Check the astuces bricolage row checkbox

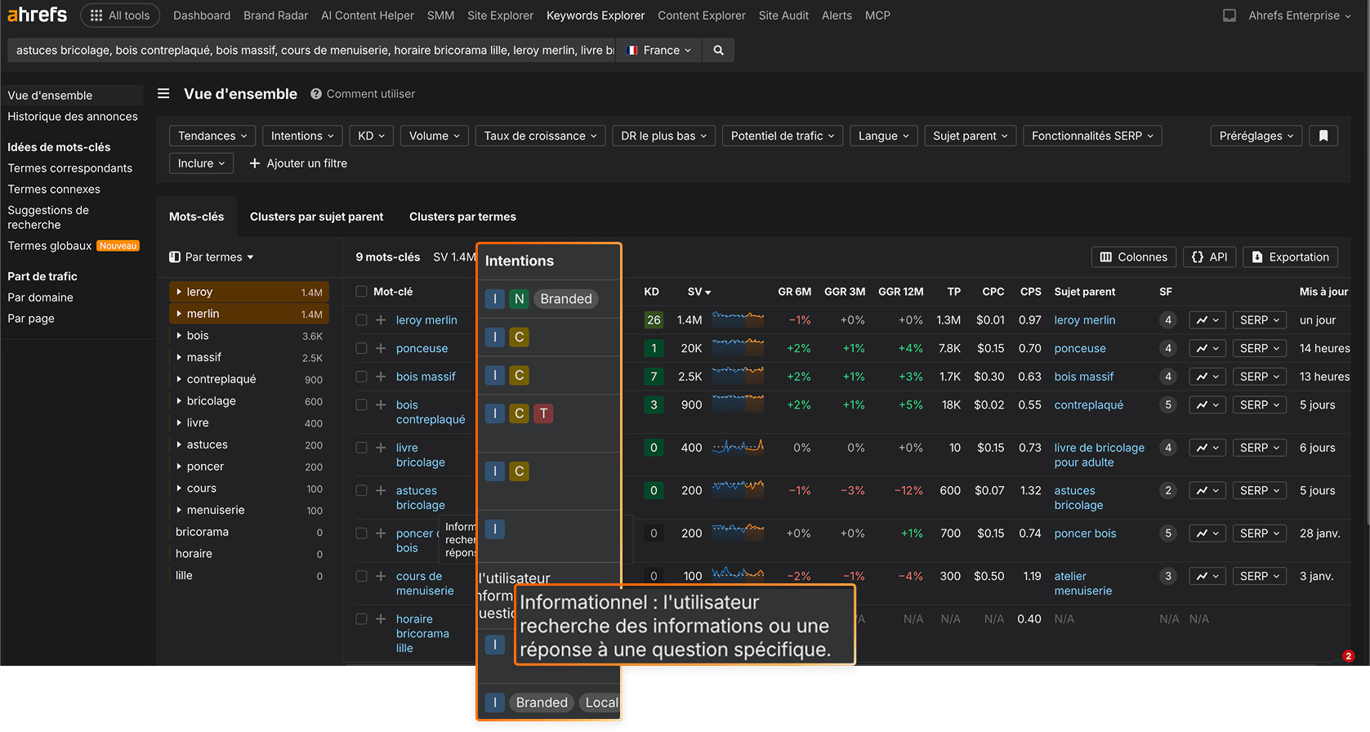coord(361,490)
